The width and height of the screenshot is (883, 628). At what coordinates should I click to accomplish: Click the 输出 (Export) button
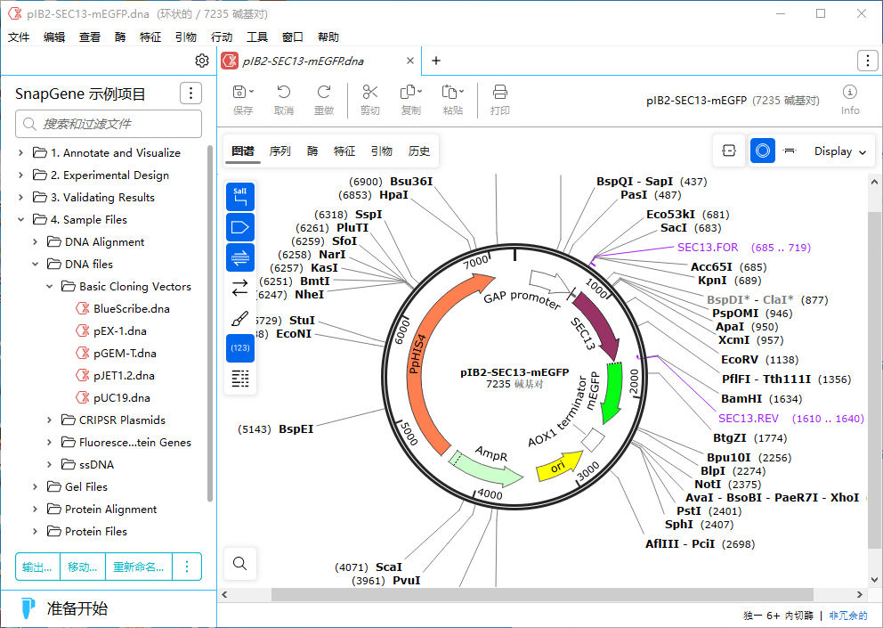pyautogui.click(x=37, y=567)
